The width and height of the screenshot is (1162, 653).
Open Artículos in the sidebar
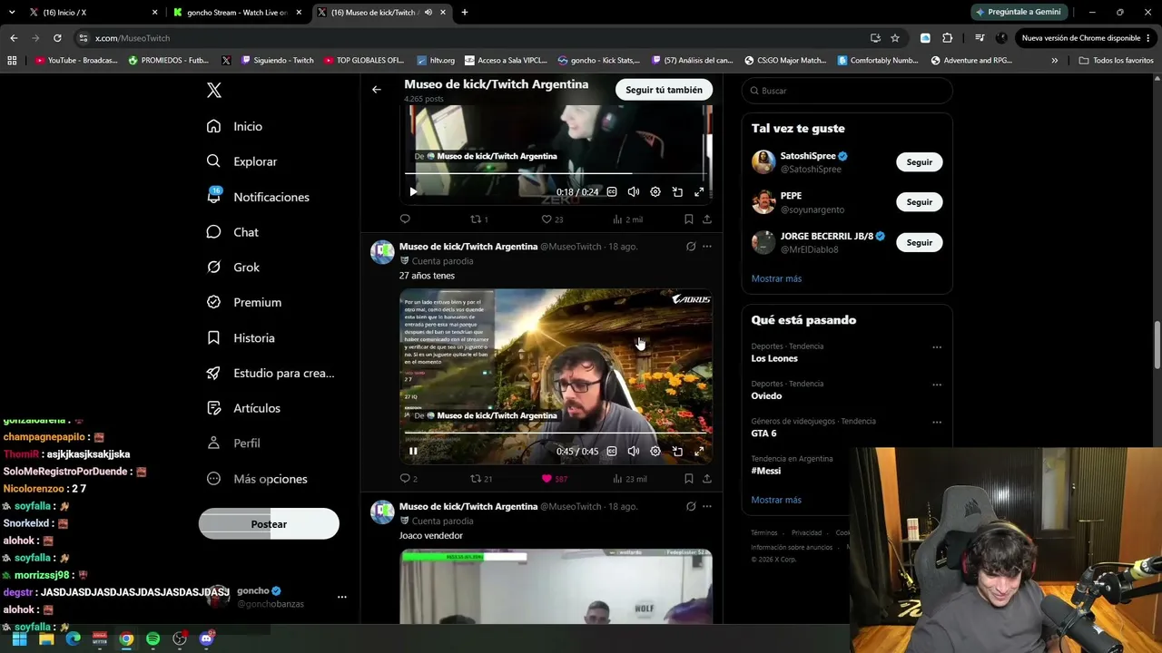click(x=242, y=409)
